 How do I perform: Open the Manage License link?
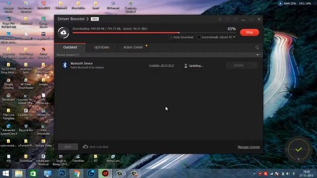point(249,147)
